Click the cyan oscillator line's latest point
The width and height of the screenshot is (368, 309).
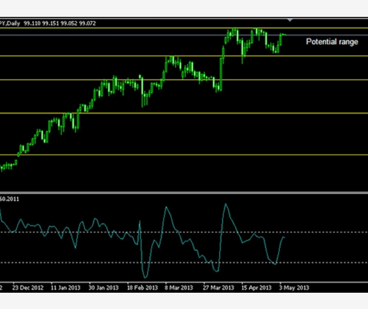(284, 237)
